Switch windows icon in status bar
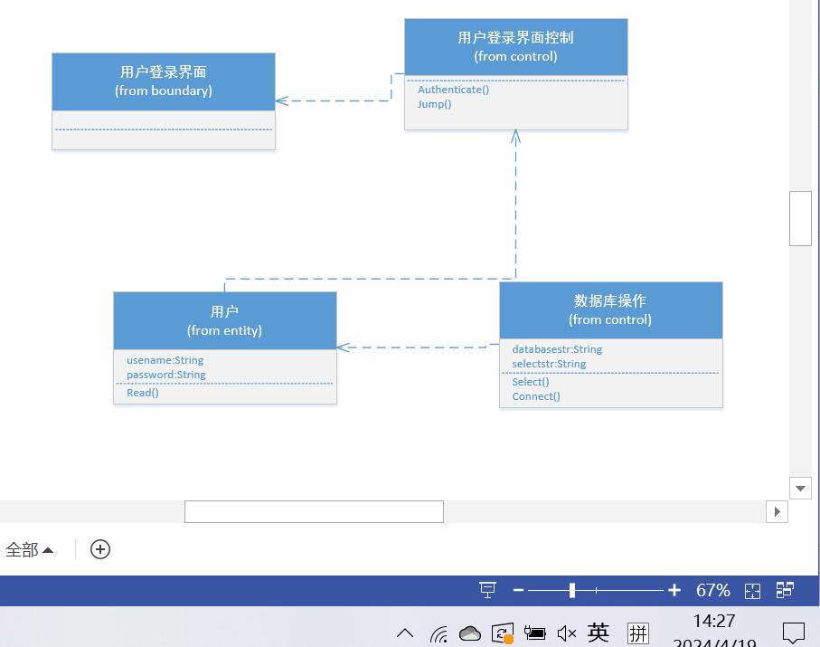This screenshot has width=820, height=647. 785,590
